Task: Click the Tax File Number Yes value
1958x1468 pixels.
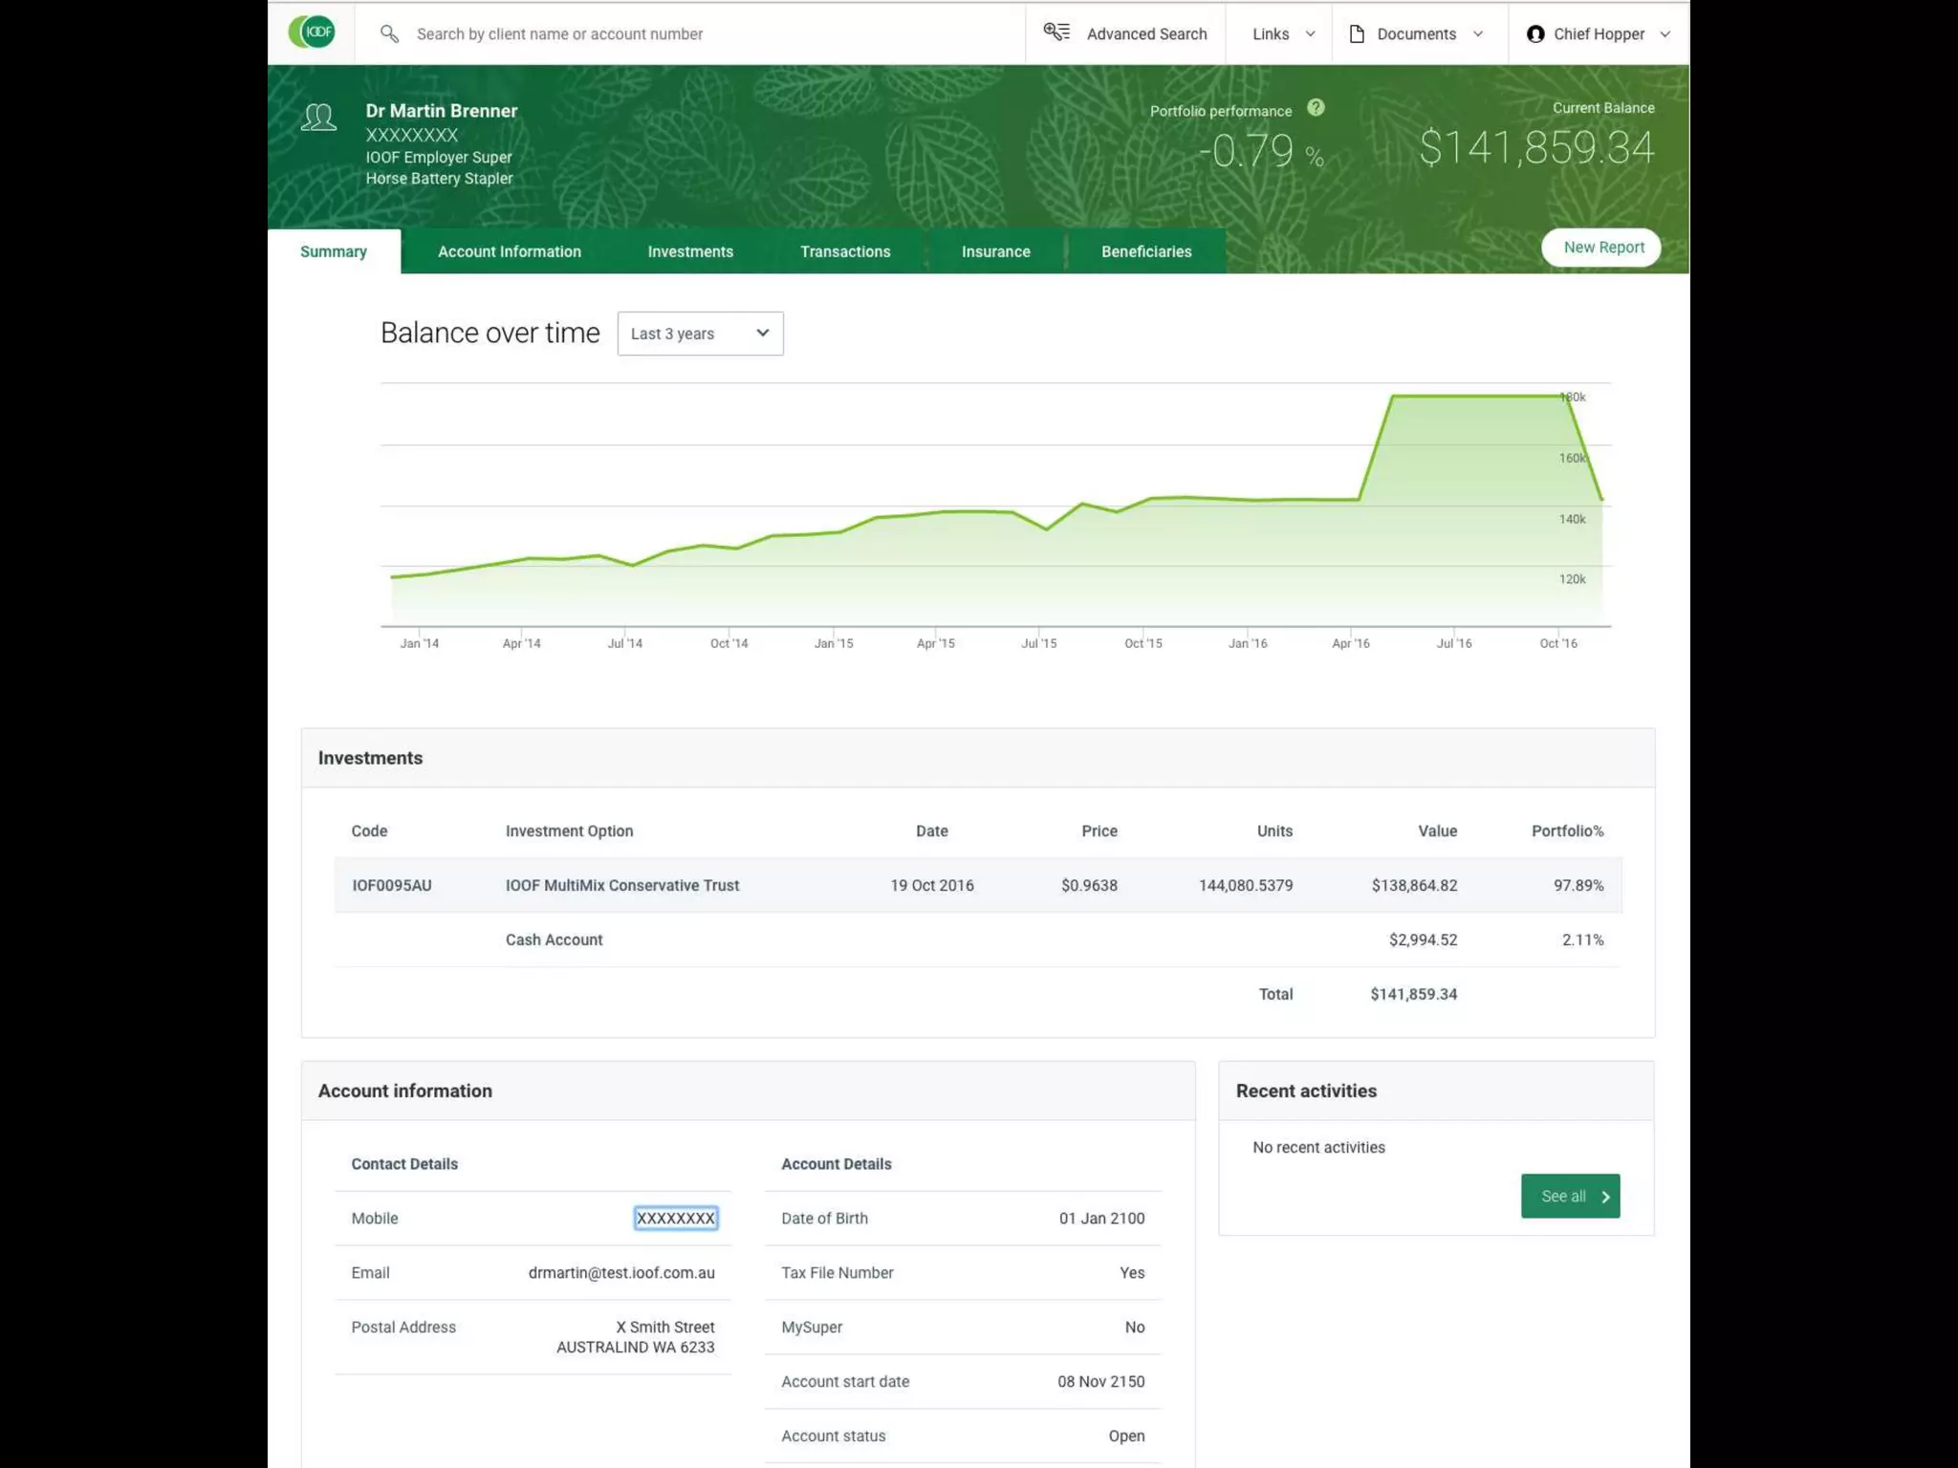Action: (x=1132, y=1273)
